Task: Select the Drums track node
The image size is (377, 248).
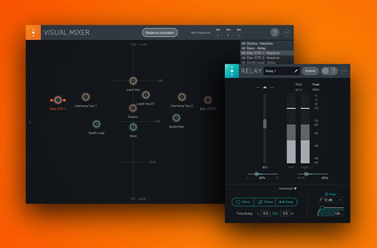Action: (x=133, y=108)
